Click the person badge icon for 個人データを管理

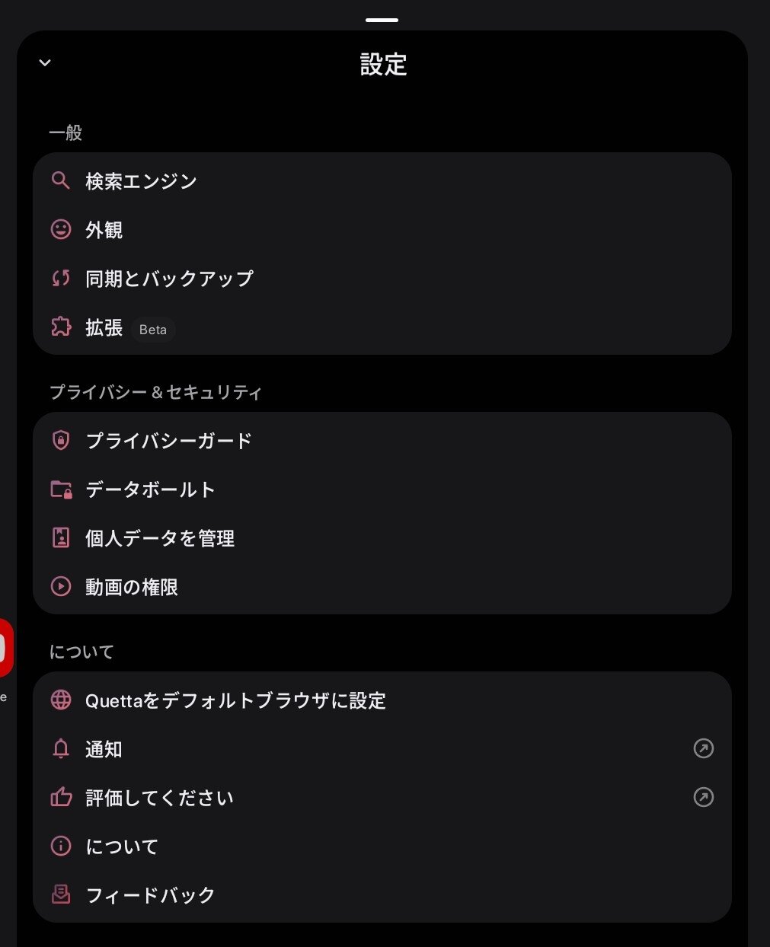[x=61, y=537]
